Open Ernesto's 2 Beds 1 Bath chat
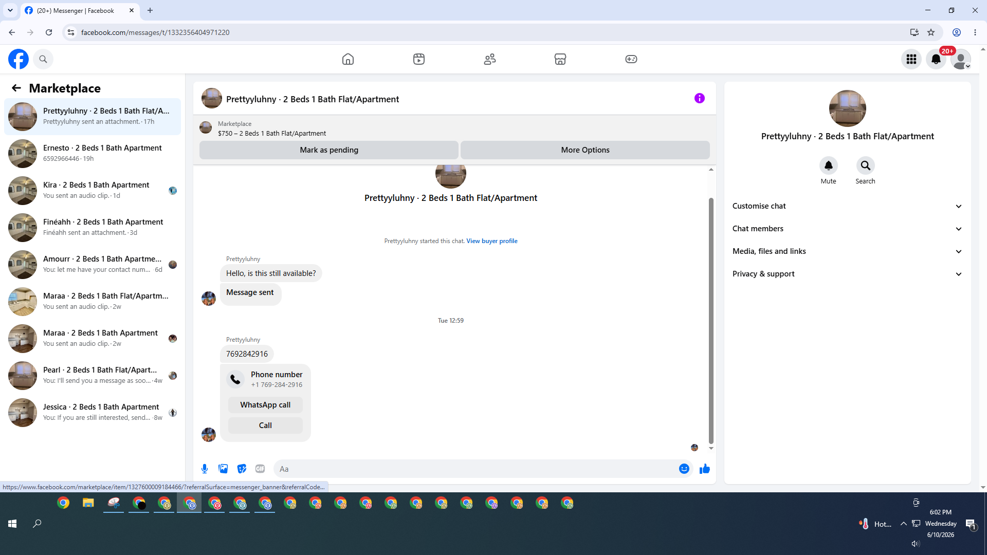This screenshot has height=555, width=987. 93,154
